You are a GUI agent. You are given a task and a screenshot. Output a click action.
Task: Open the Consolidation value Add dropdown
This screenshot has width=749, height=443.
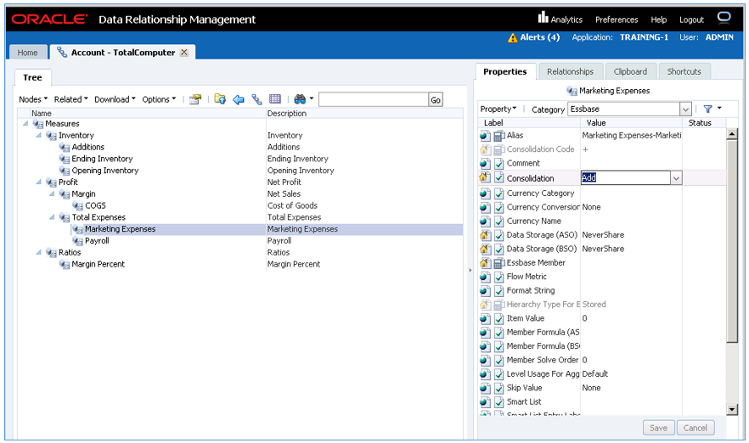(x=676, y=178)
